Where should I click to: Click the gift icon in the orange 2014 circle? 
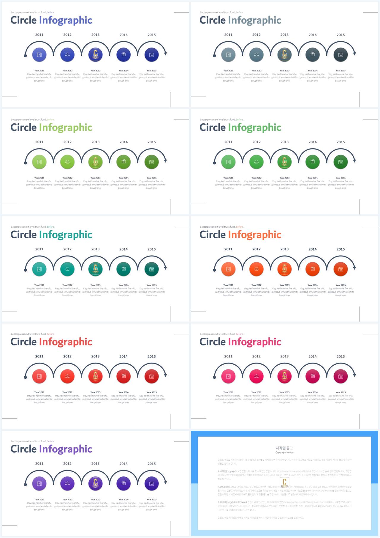pyautogui.click(x=313, y=269)
